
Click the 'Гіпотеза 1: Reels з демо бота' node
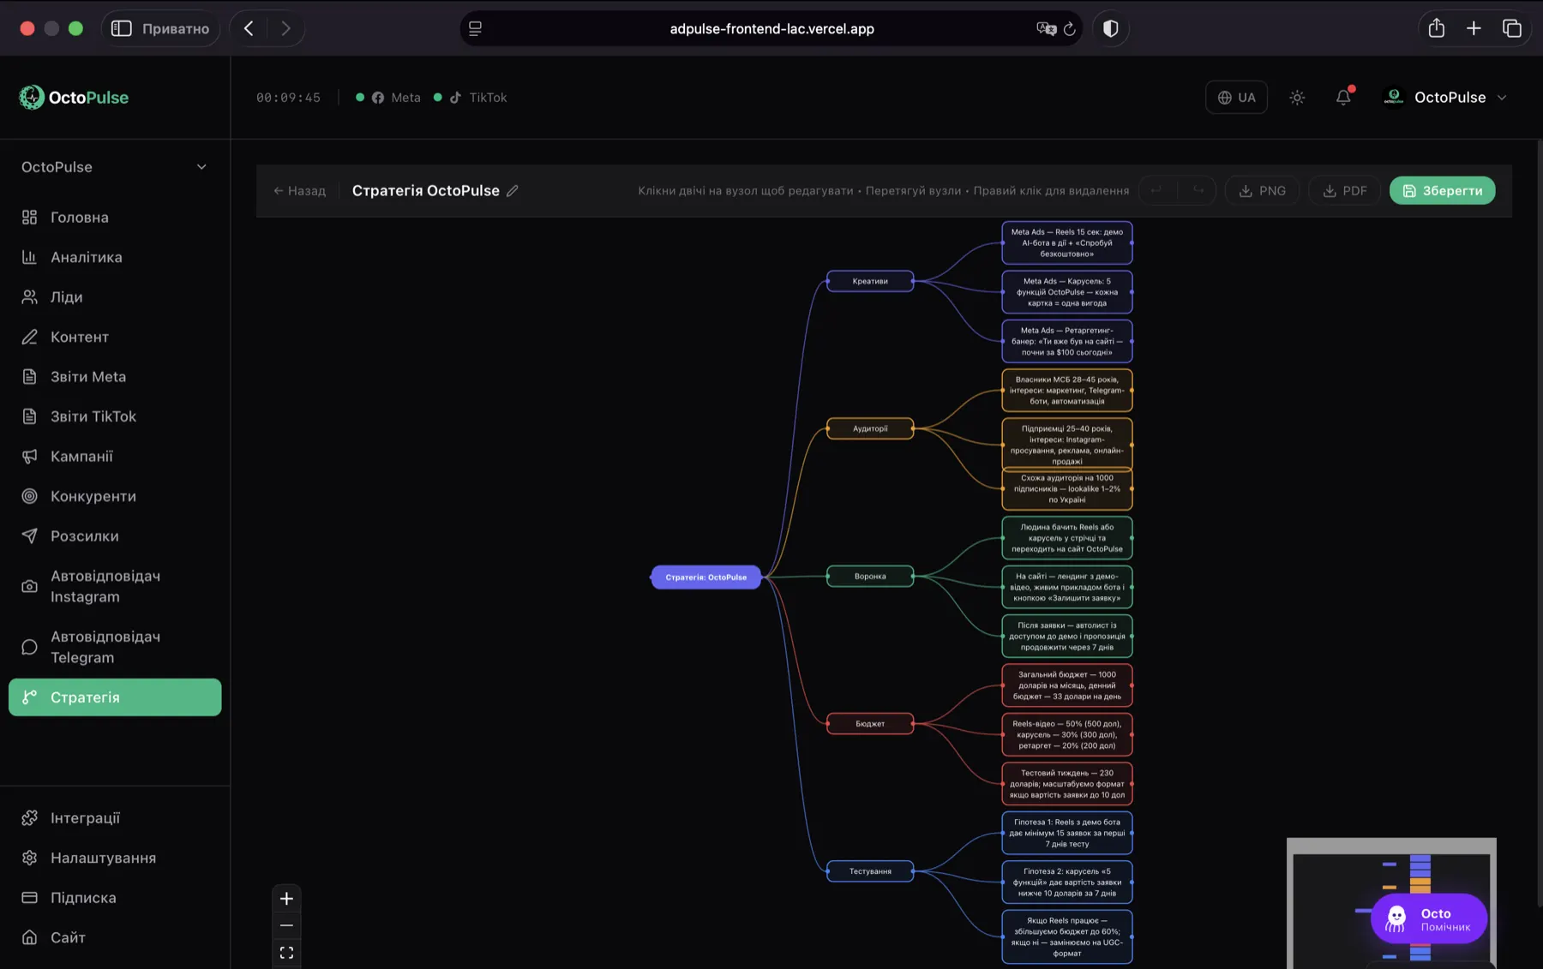(x=1067, y=833)
